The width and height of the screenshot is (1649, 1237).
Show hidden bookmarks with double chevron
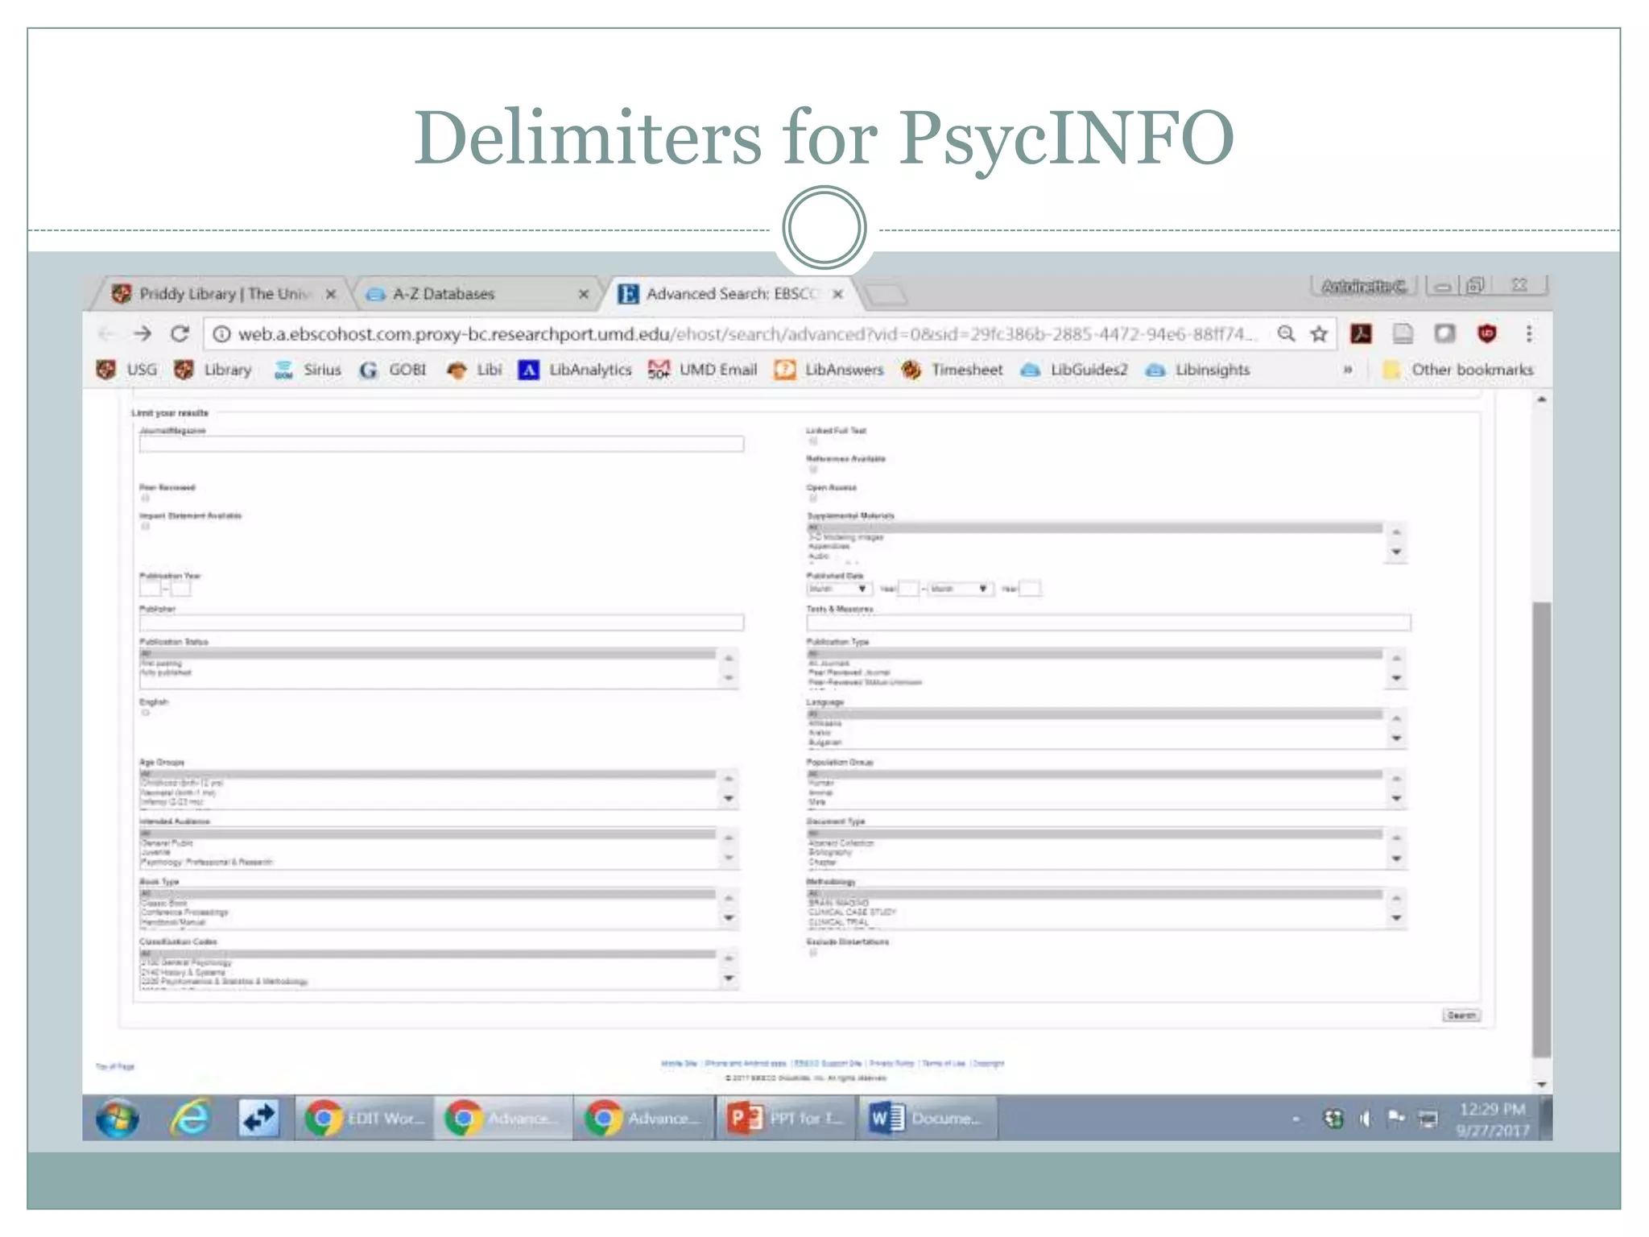(x=1347, y=370)
